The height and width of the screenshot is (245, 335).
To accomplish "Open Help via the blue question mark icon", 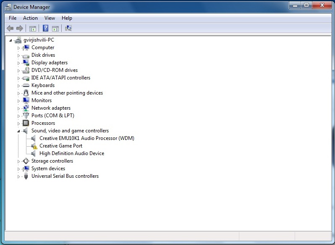I will pos(45,28).
